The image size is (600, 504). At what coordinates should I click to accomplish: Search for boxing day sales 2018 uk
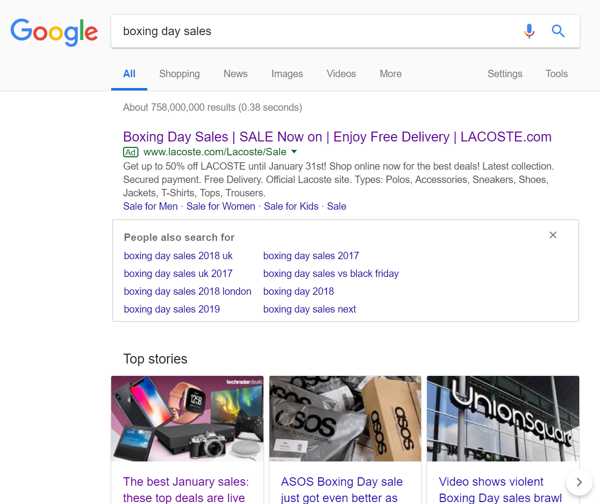coord(178,256)
